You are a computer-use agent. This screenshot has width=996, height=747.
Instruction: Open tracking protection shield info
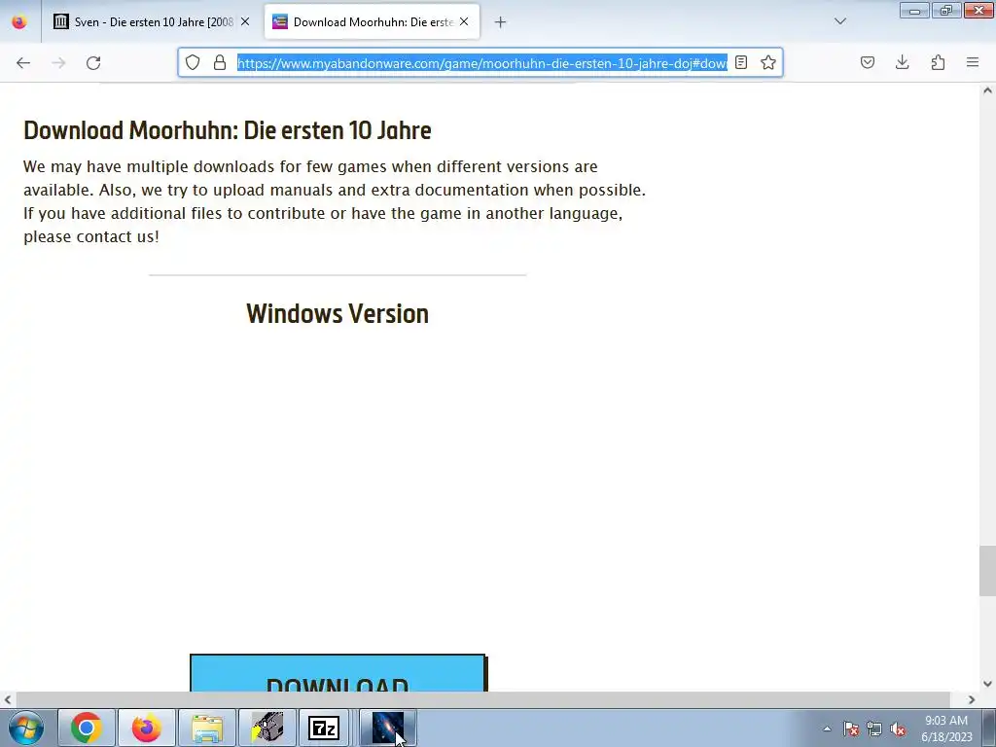(x=193, y=62)
